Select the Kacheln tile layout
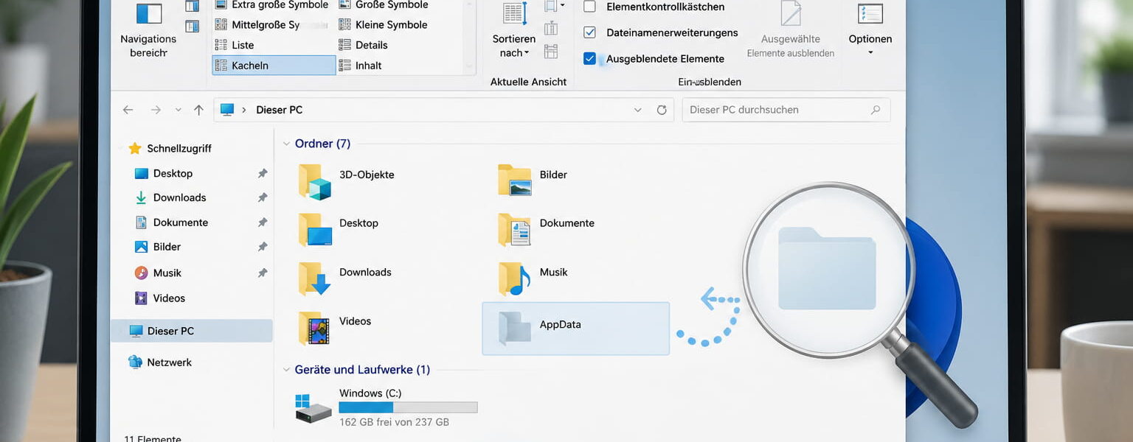Viewport: 1133px width, 442px height. click(x=274, y=66)
